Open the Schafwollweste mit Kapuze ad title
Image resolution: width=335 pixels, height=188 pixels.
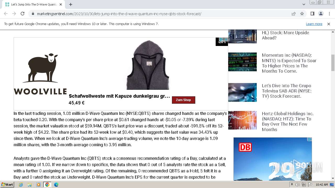119,96
